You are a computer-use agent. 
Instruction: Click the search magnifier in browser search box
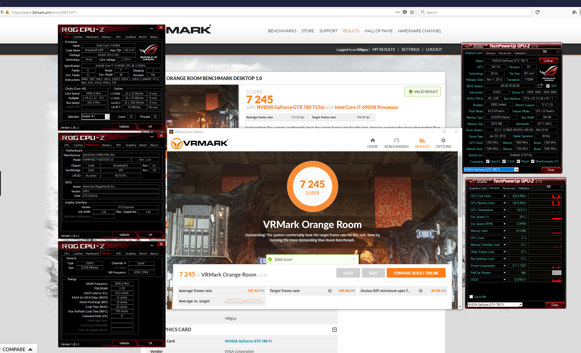click(x=423, y=12)
